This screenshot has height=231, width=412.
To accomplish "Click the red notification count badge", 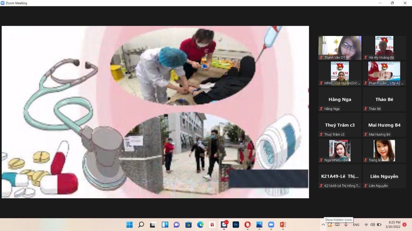I will (405, 225).
